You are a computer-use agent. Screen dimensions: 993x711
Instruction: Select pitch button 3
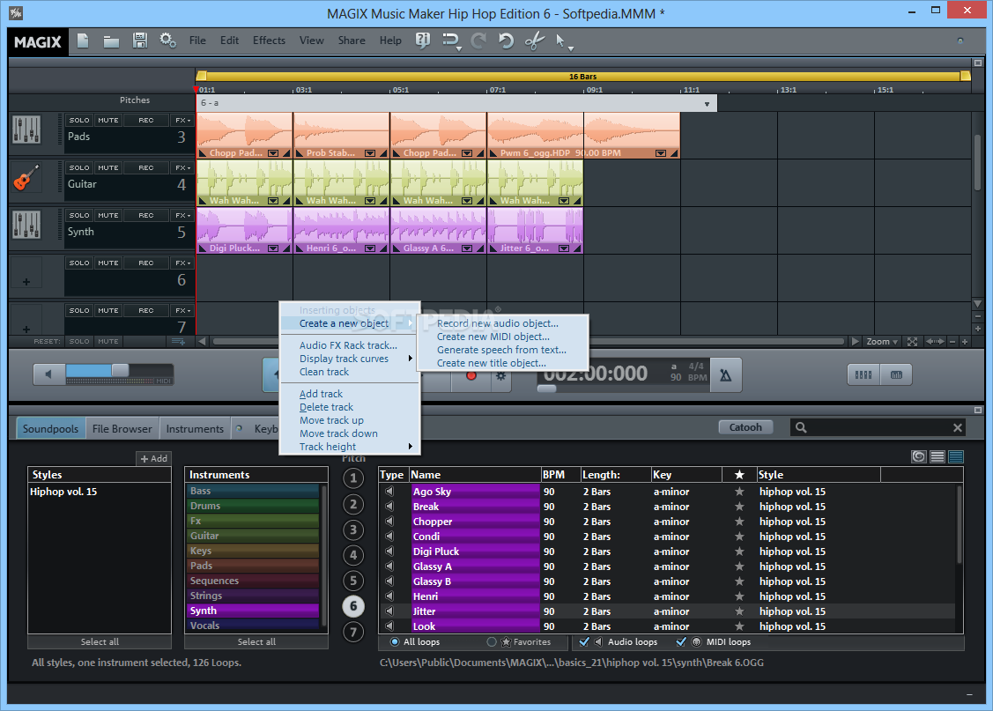coord(353,530)
